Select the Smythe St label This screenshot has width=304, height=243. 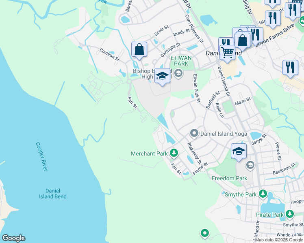click(293, 225)
